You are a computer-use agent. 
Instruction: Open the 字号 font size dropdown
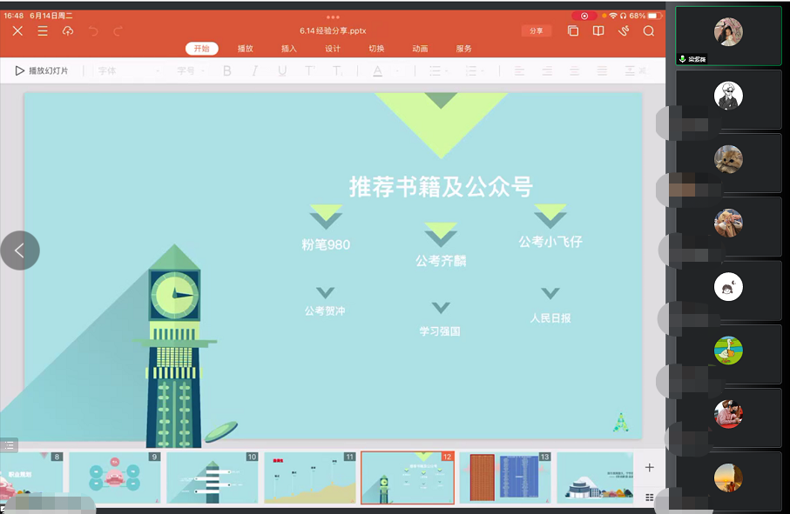(191, 71)
